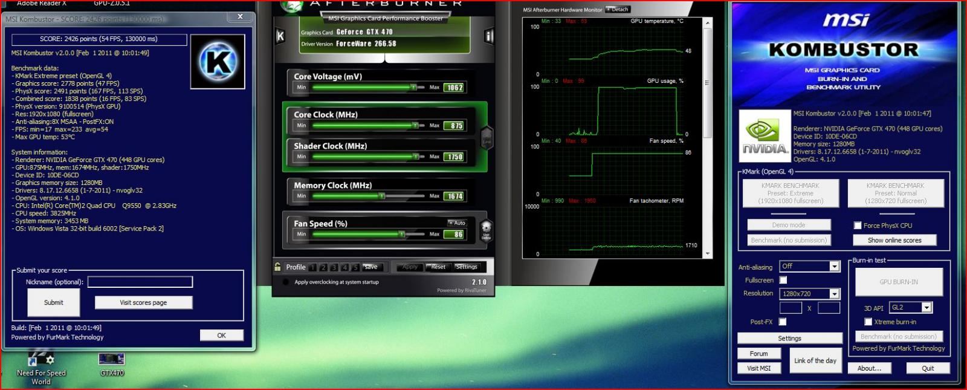Click the Afterburner Reset button

point(438,267)
